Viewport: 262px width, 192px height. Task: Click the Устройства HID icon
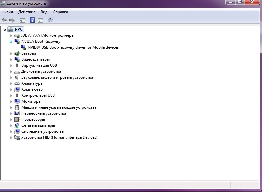17,137
